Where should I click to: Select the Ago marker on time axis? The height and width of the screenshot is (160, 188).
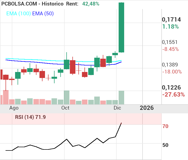point(14,108)
